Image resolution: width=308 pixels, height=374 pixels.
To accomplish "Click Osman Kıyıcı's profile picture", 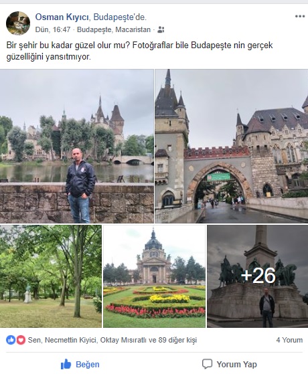I will [x=18, y=23].
